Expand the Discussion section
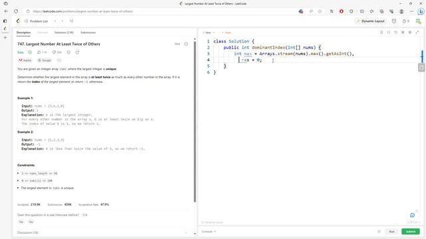 point(103,232)
